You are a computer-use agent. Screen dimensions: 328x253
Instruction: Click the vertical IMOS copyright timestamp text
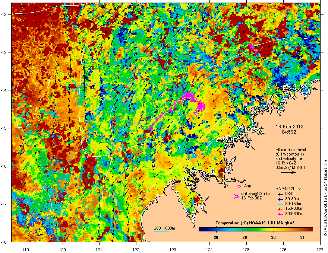(x=325, y=198)
